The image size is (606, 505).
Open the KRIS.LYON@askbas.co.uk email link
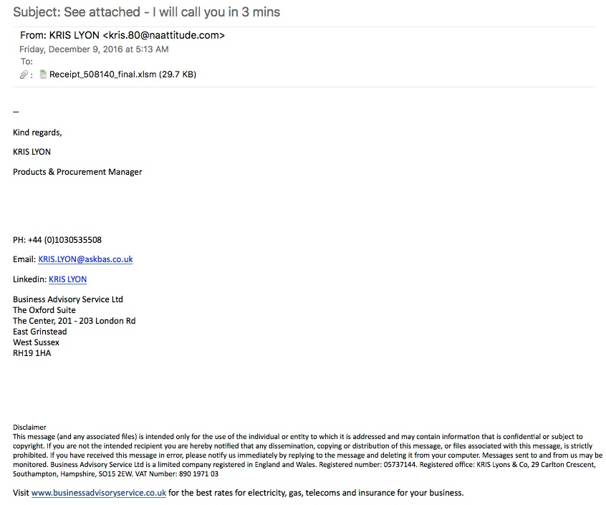[85, 259]
